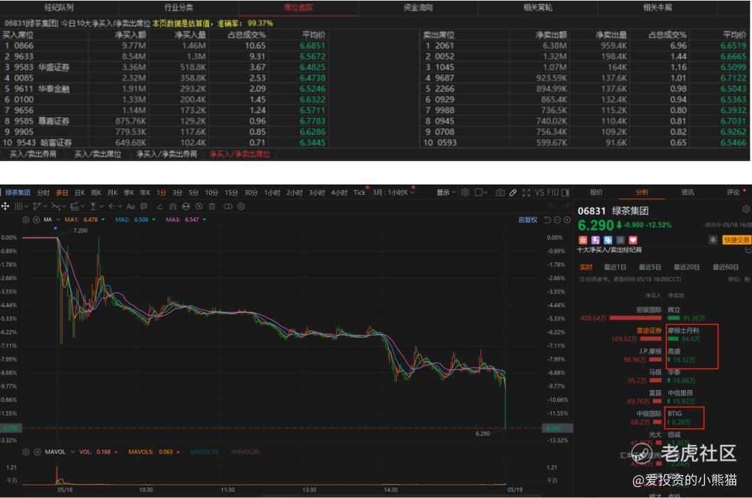Image resolution: width=752 pixels, height=498 pixels.
Task: Open chart settings gear beside 显示
Action: (465, 192)
